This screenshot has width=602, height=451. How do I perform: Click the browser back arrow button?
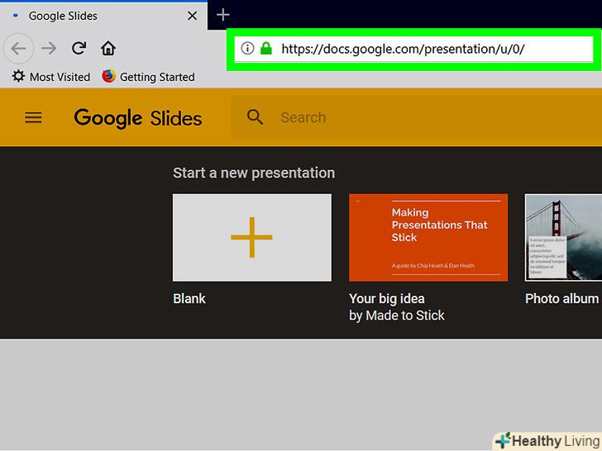coord(18,48)
